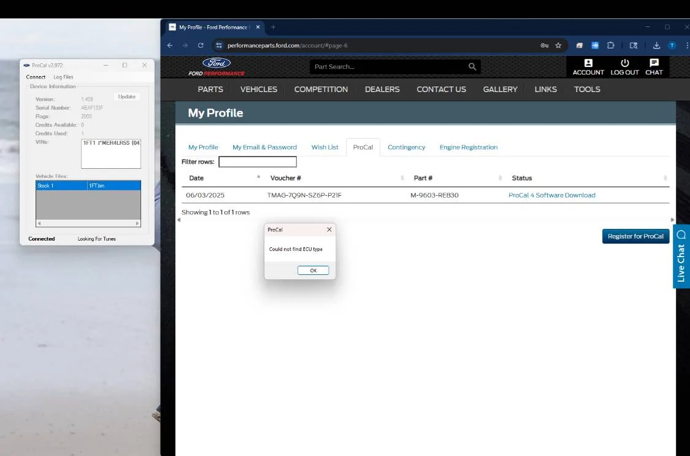This screenshot has width=690, height=456.
Task: Open LINKS in the navigation bar
Action: [x=546, y=90]
